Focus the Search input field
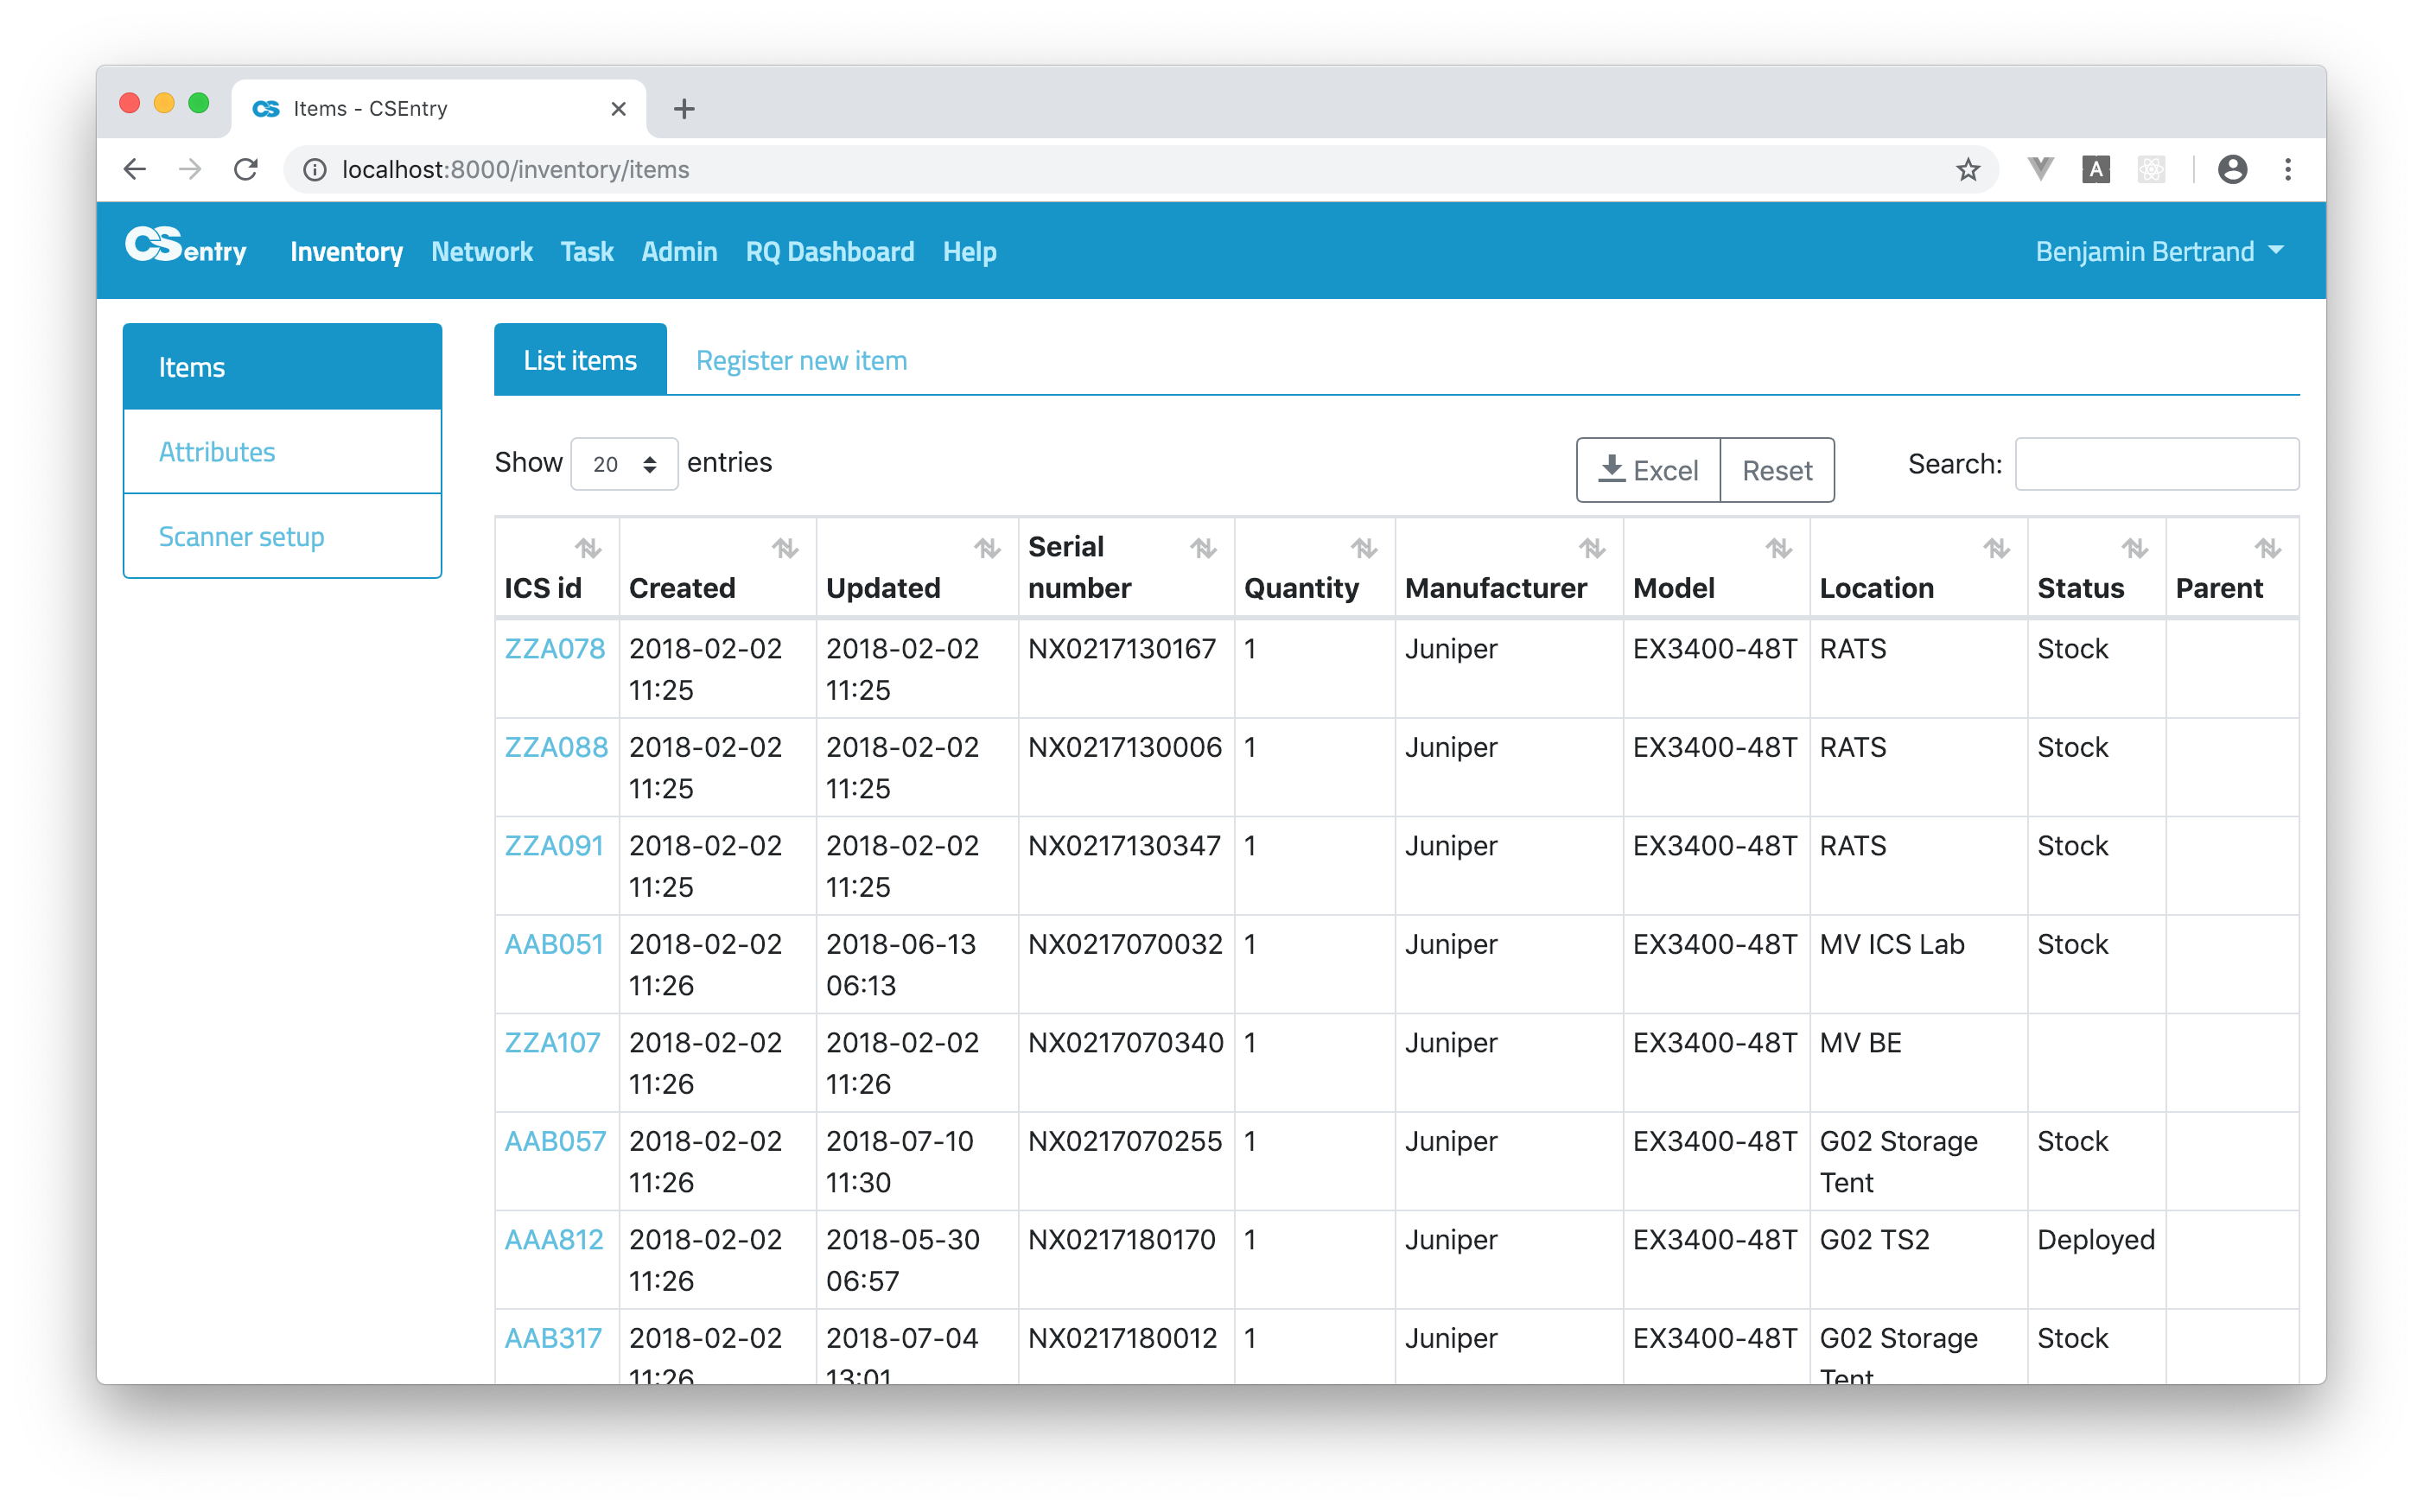 tap(2156, 464)
